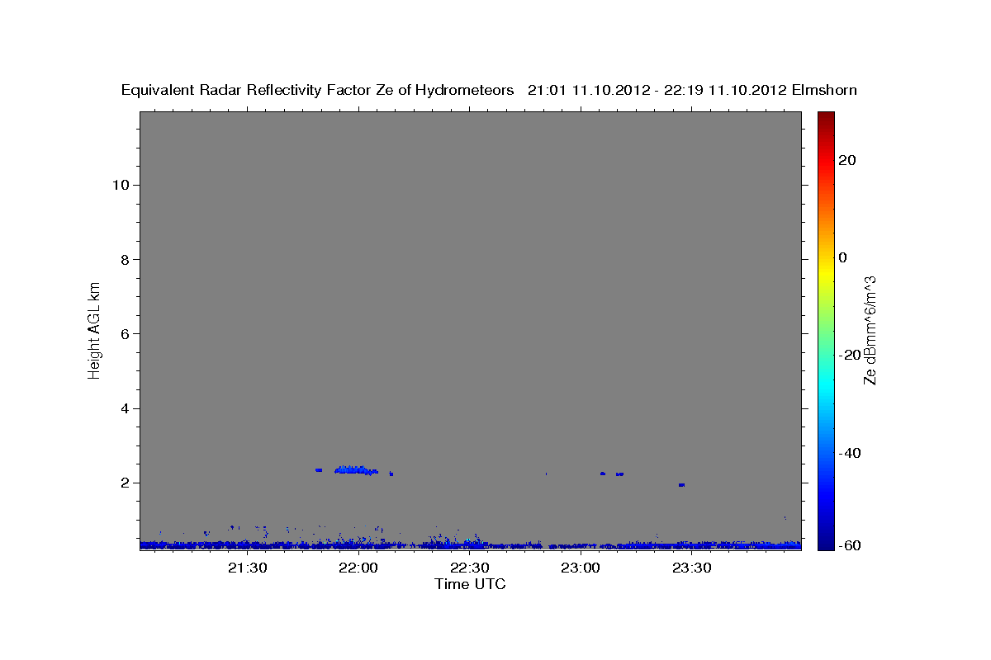
Task: Click the colorbar label -20
Action: tap(851, 356)
